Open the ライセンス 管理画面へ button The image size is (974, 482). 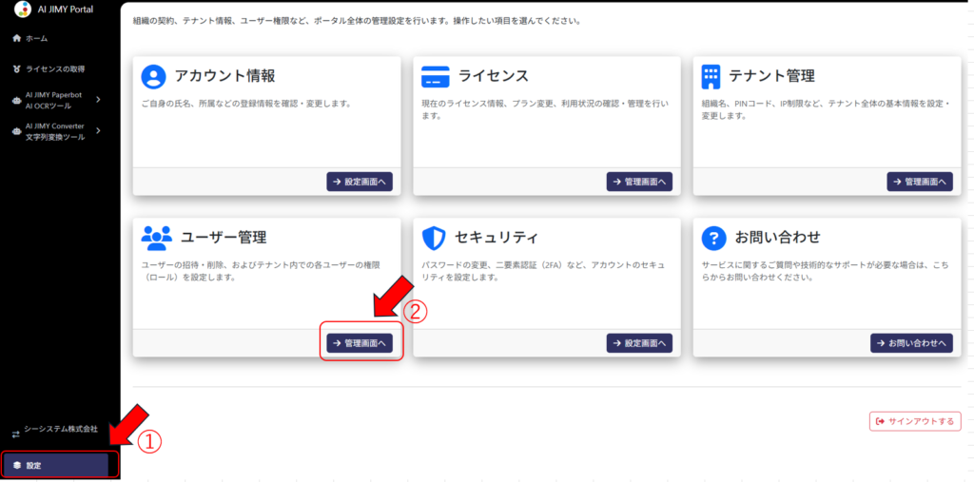(x=639, y=182)
